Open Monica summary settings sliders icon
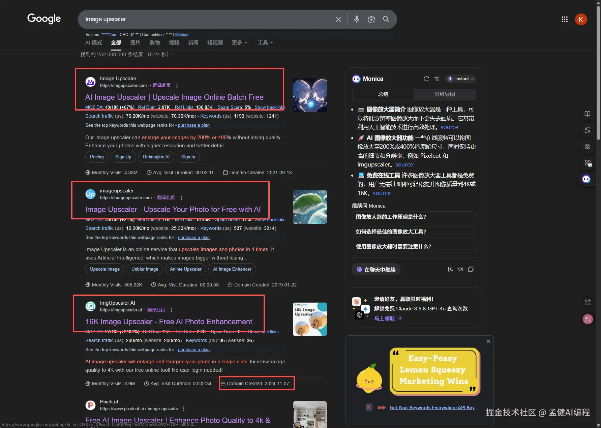 click(437, 79)
